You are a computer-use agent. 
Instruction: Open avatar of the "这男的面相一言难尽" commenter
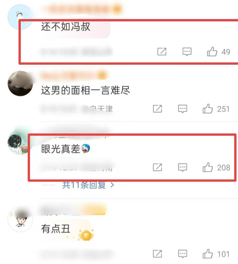20,83
